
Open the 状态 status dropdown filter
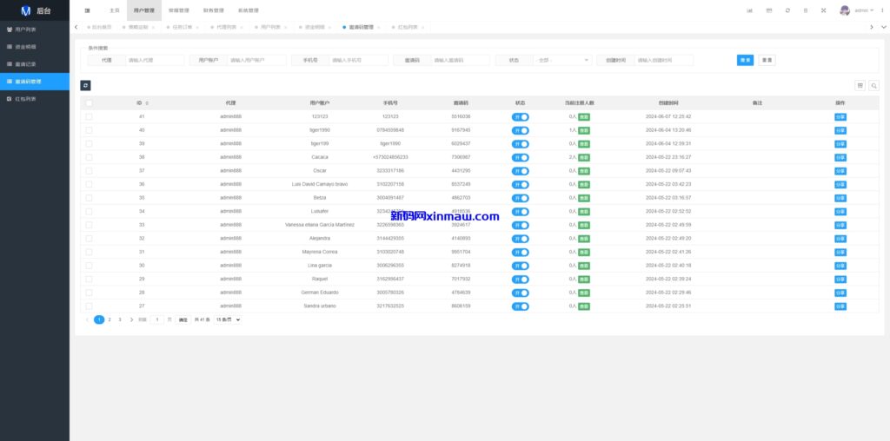pyautogui.click(x=563, y=60)
